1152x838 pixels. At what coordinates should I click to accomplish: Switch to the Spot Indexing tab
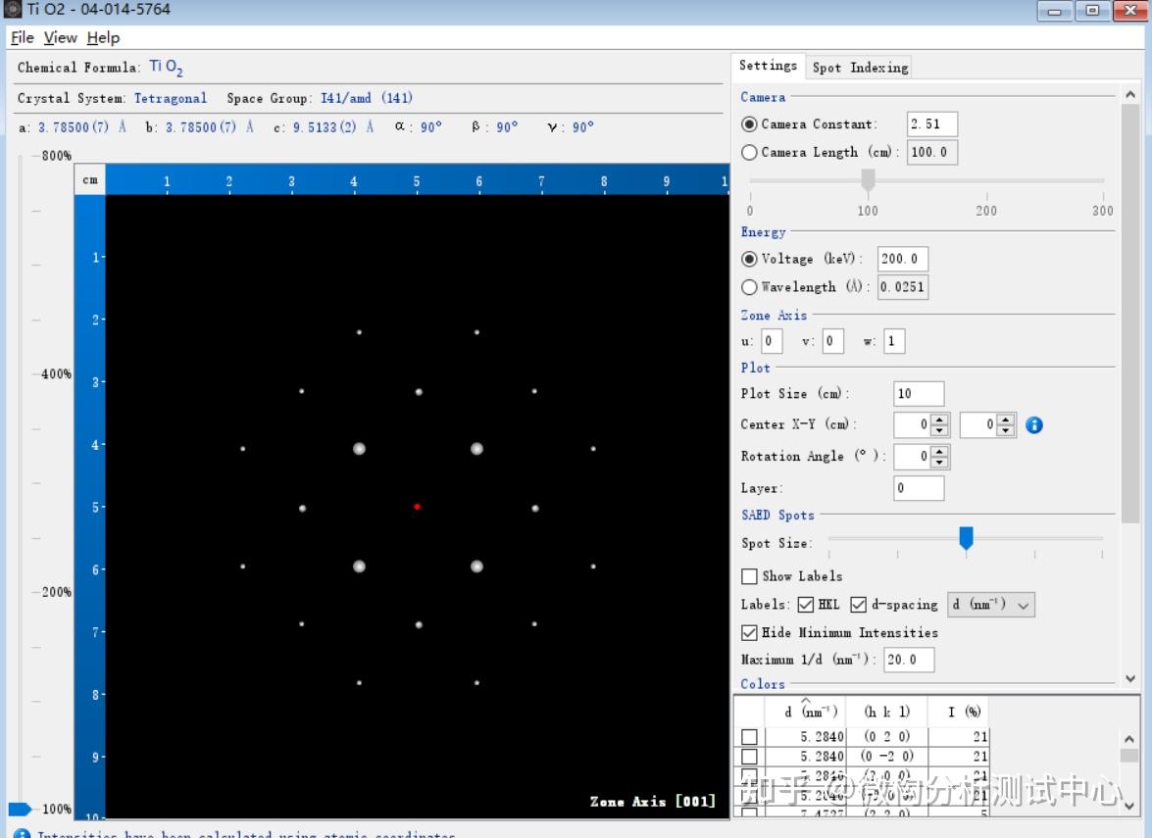click(860, 68)
